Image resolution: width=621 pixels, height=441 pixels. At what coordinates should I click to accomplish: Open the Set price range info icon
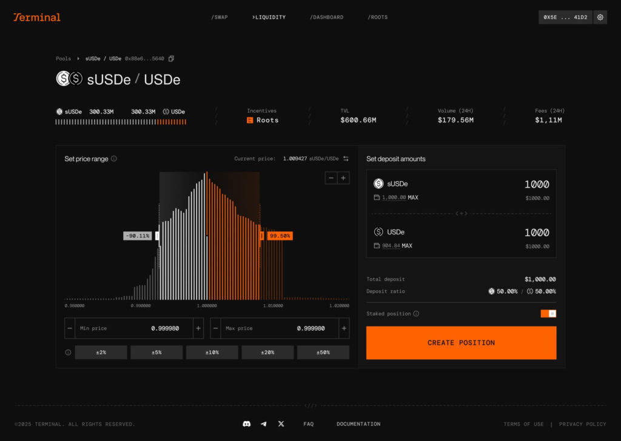(x=114, y=159)
